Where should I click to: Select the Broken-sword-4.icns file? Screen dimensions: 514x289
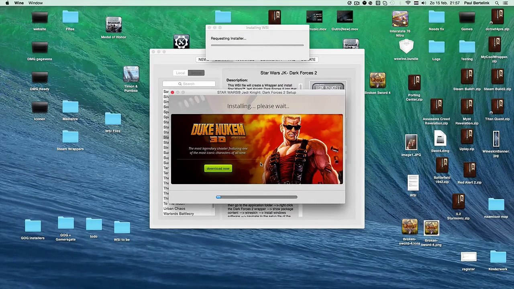(410, 228)
